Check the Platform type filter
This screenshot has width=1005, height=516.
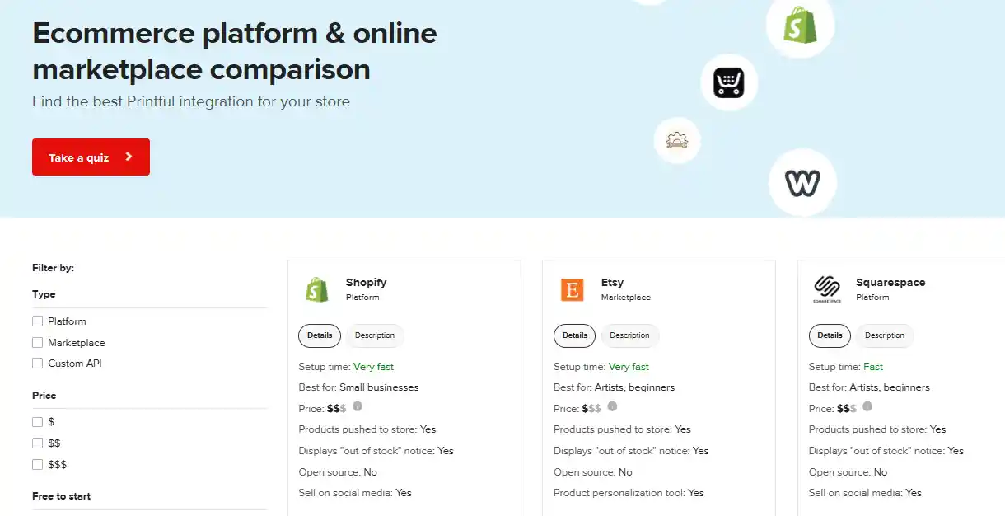[37, 321]
